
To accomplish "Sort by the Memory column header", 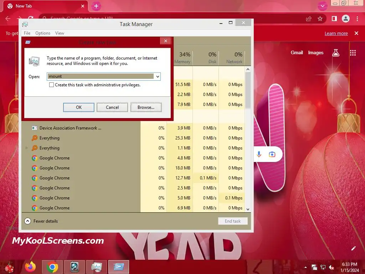I will point(183,57).
